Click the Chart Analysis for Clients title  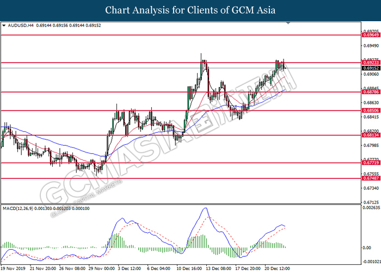point(190,10)
